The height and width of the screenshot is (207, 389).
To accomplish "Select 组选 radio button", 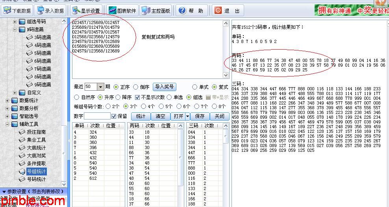I will (x=189, y=97).
